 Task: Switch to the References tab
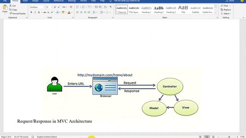click(58, 1)
